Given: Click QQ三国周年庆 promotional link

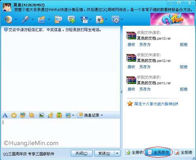Looking at the screenshot, I should pos(29,154).
